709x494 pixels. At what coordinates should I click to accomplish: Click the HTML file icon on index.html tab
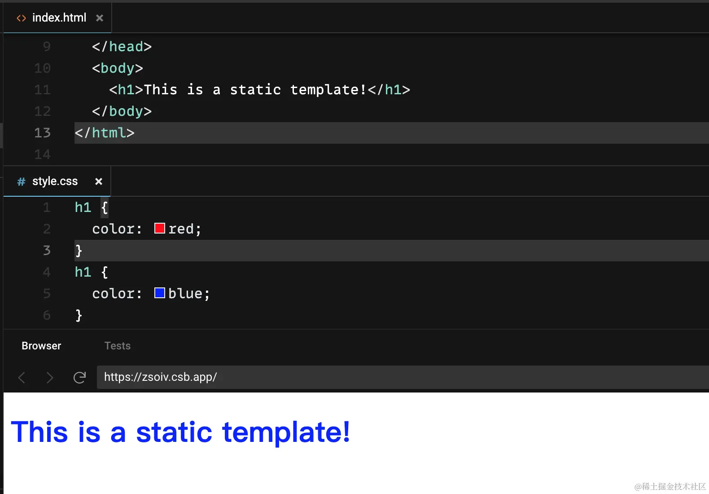21,18
